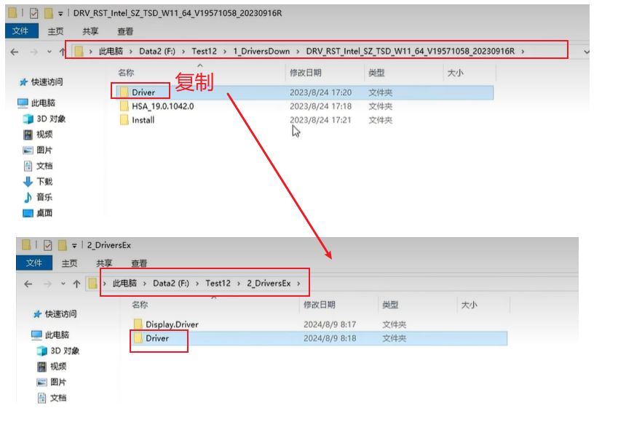Select the Display.Driver folder
The width and height of the screenshot is (634, 432).
[x=171, y=324]
